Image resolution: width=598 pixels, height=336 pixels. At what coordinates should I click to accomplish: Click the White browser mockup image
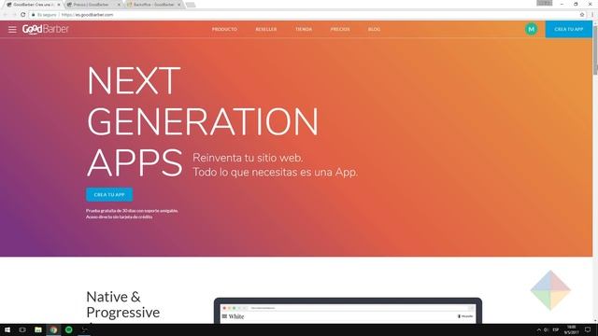[x=348, y=311]
